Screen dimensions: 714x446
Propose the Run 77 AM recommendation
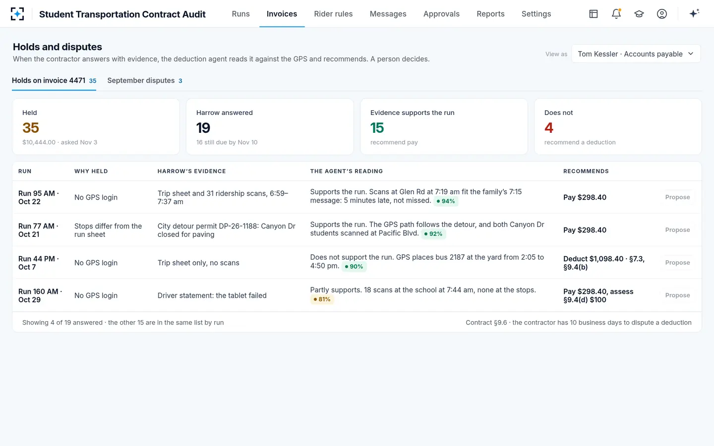pos(677,230)
